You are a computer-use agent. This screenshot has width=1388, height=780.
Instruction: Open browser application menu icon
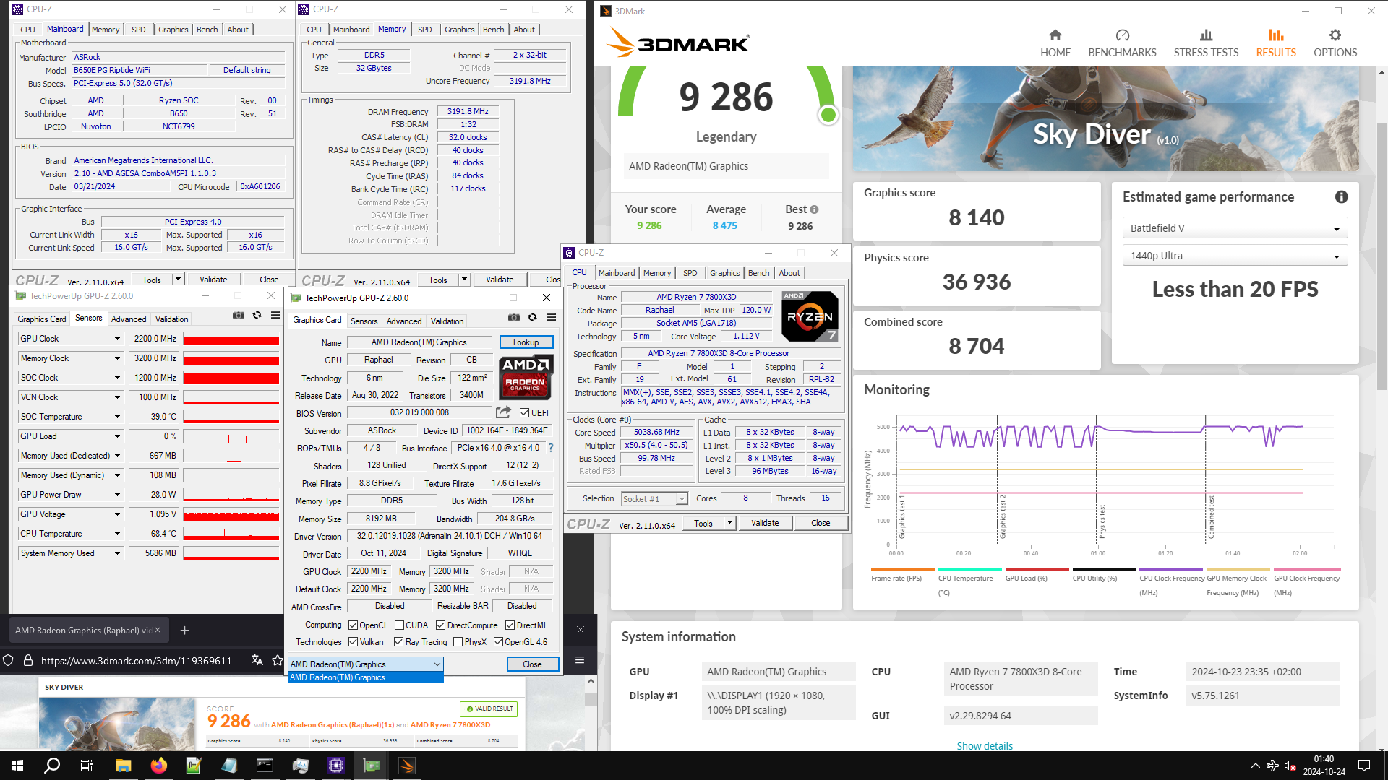pos(580,660)
